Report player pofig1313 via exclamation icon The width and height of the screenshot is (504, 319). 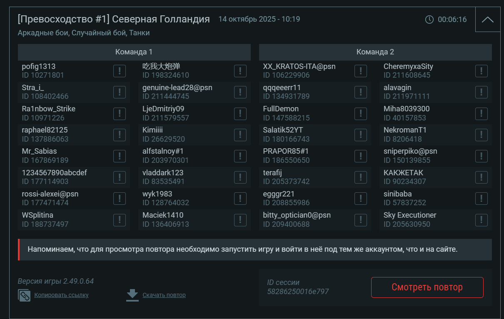[x=120, y=71]
